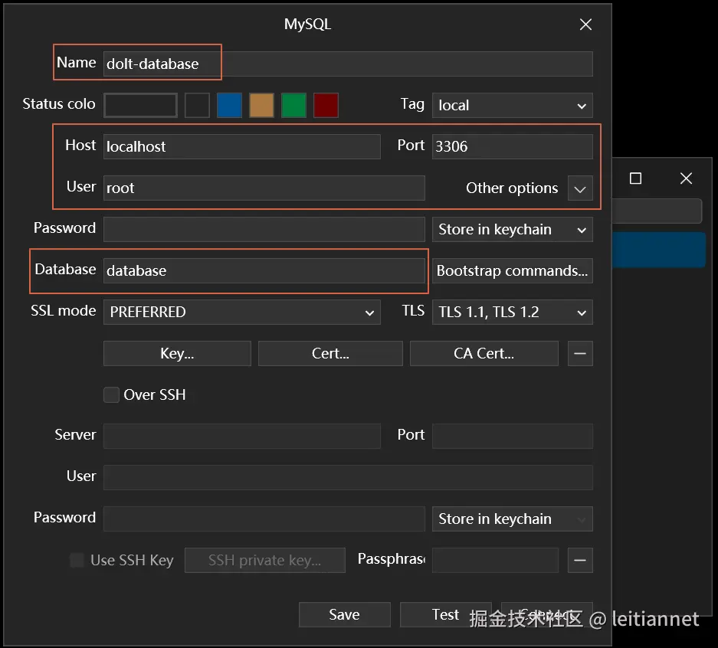The height and width of the screenshot is (648, 718).
Task: Click the main Password input field
Action: tap(264, 229)
